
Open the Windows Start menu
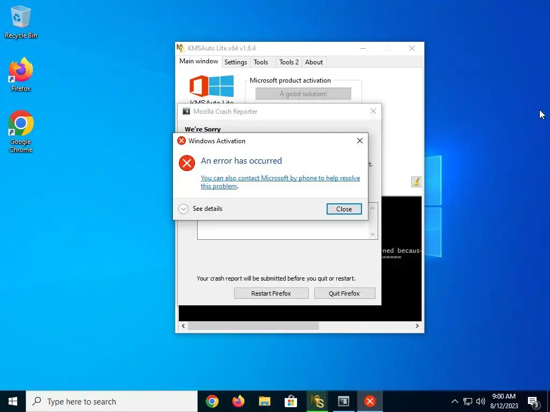[x=13, y=401]
